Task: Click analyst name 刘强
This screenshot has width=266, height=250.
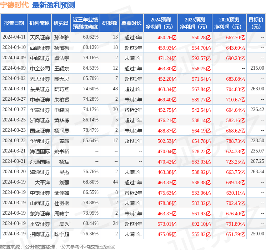Action: click(x=64, y=182)
